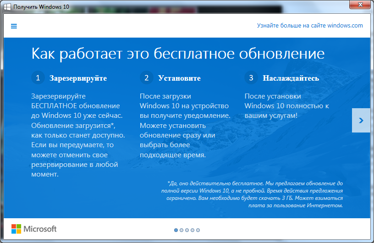Click the heading "Установите"
This screenshot has height=243, width=374.
pyautogui.click(x=179, y=78)
